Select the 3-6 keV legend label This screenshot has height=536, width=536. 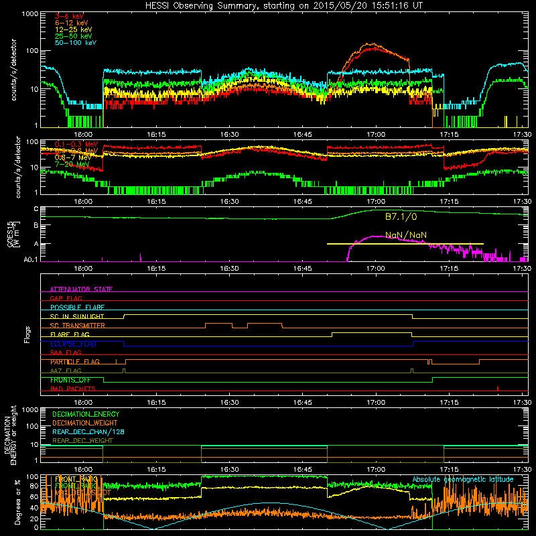69,16
